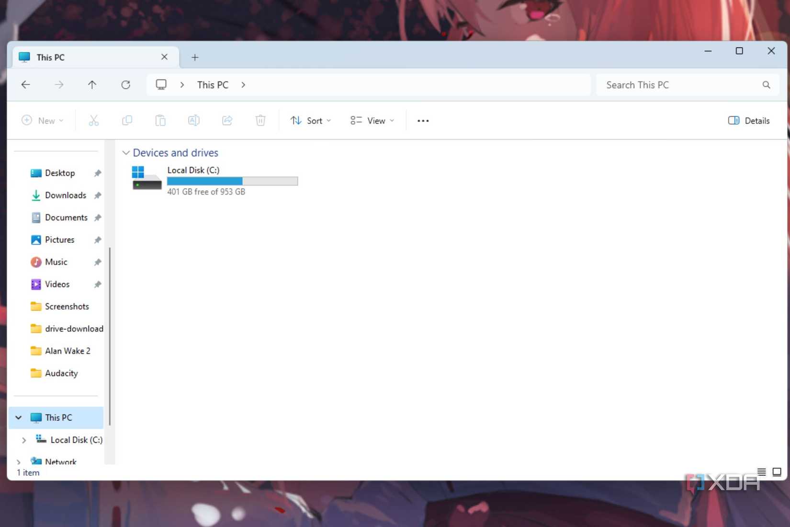
Task: Collapse This PC in navigation pane
Action: (19, 418)
